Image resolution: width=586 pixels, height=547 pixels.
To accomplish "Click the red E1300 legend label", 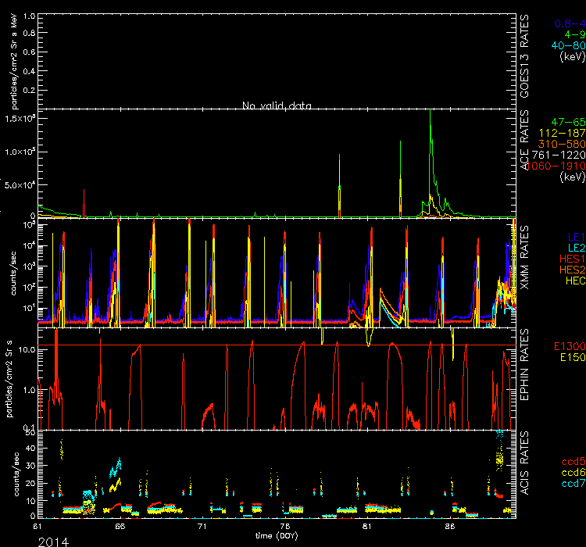I will tap(568, 346).
